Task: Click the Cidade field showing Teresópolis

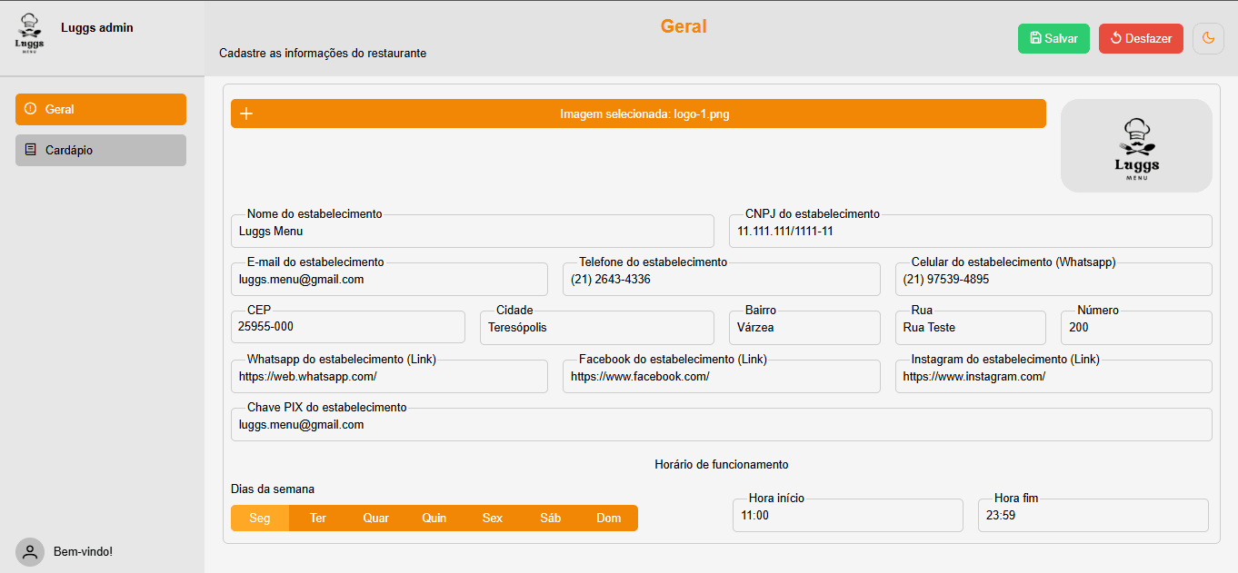Action: tap(597, 327)
